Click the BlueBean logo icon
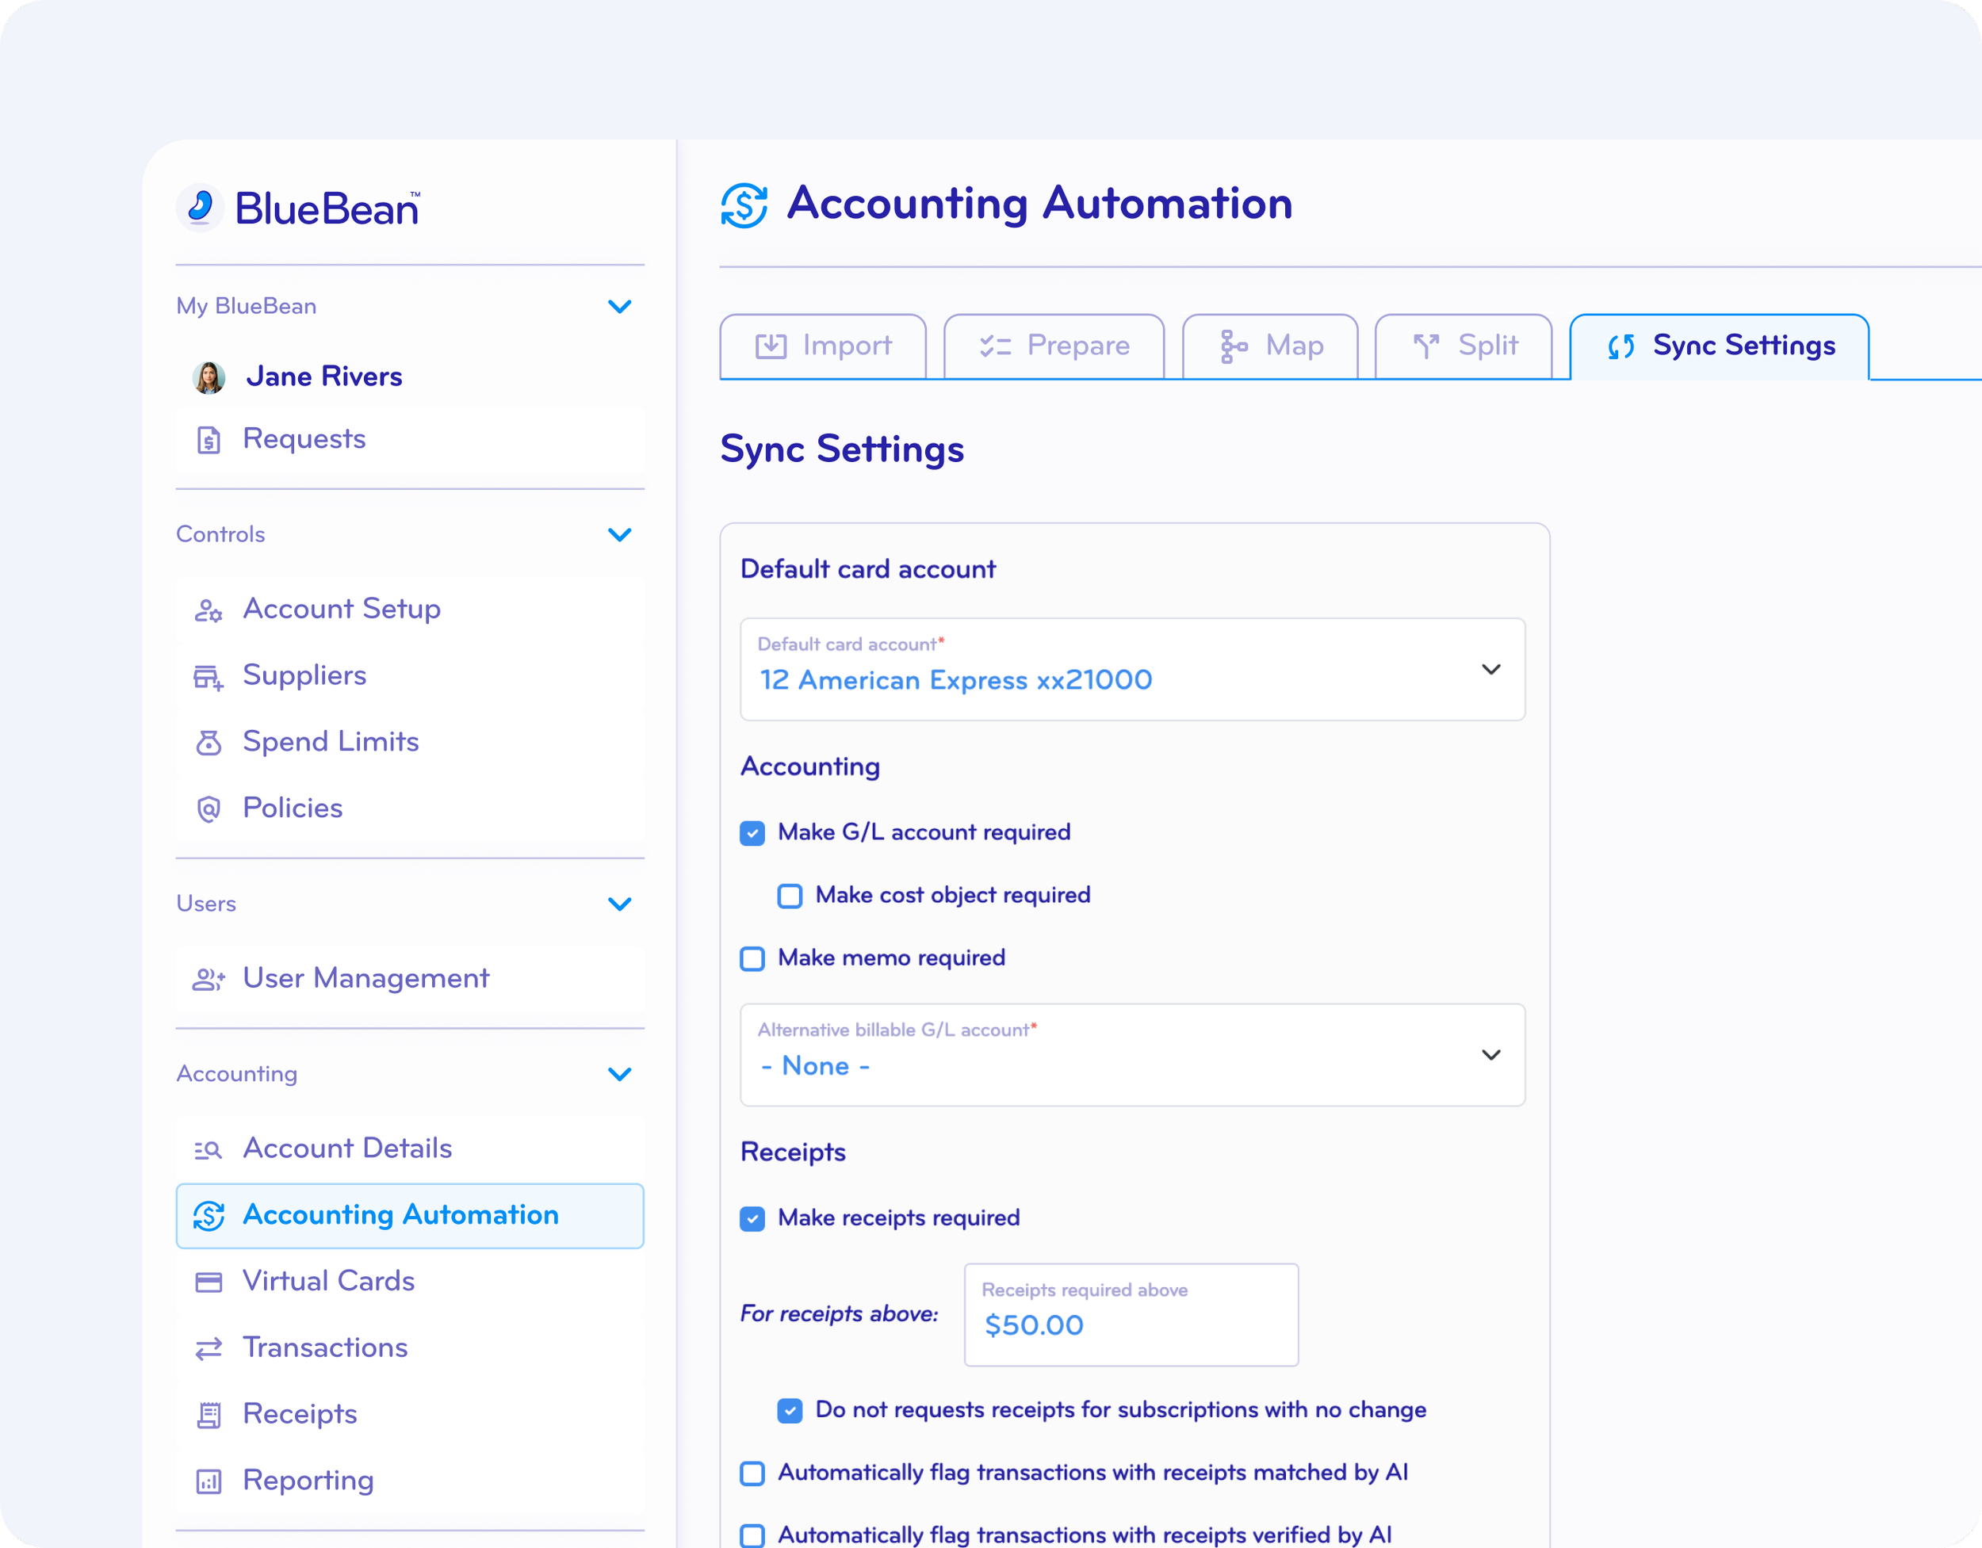1982x1548 pixels. coord(201,207)
